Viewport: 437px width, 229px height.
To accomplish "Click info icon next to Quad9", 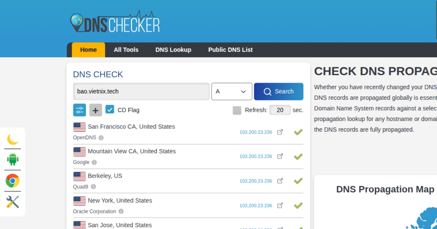I will click(93, 187).
